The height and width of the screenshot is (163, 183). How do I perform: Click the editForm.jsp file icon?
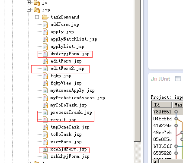[x=45, y=61]
